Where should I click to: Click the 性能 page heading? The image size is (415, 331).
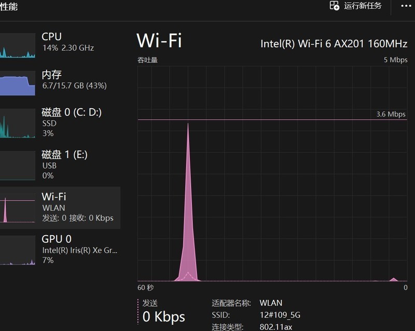[x=9, y=7]
